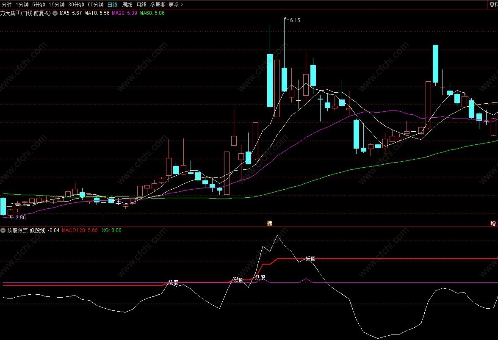Expand the 更多 periods menu
The height and width of the screenshot is (340, 498).
click(x=176, y=5)
